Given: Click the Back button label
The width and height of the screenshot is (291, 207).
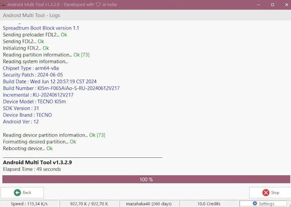Looking at the screenshot, I should click(x=27, y=192).
